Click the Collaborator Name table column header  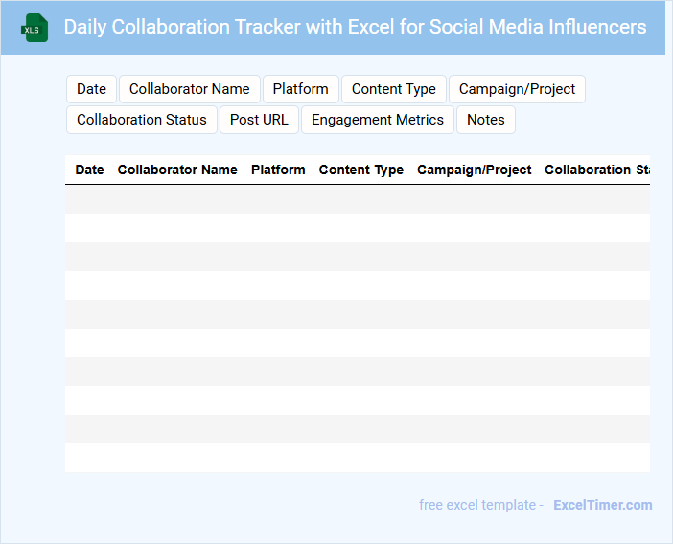[177, 170]
